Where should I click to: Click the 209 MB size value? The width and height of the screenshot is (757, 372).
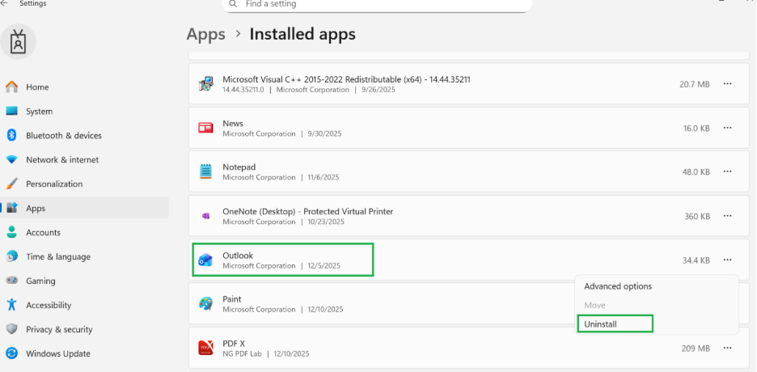(696, 348)
